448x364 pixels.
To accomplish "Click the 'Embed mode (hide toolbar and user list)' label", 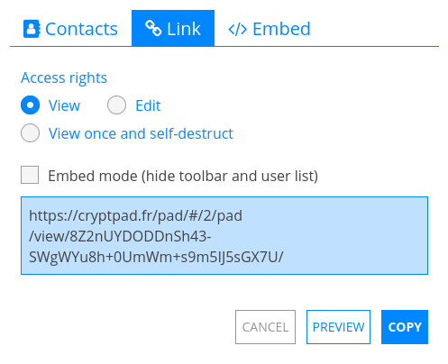I will [183, 176].
